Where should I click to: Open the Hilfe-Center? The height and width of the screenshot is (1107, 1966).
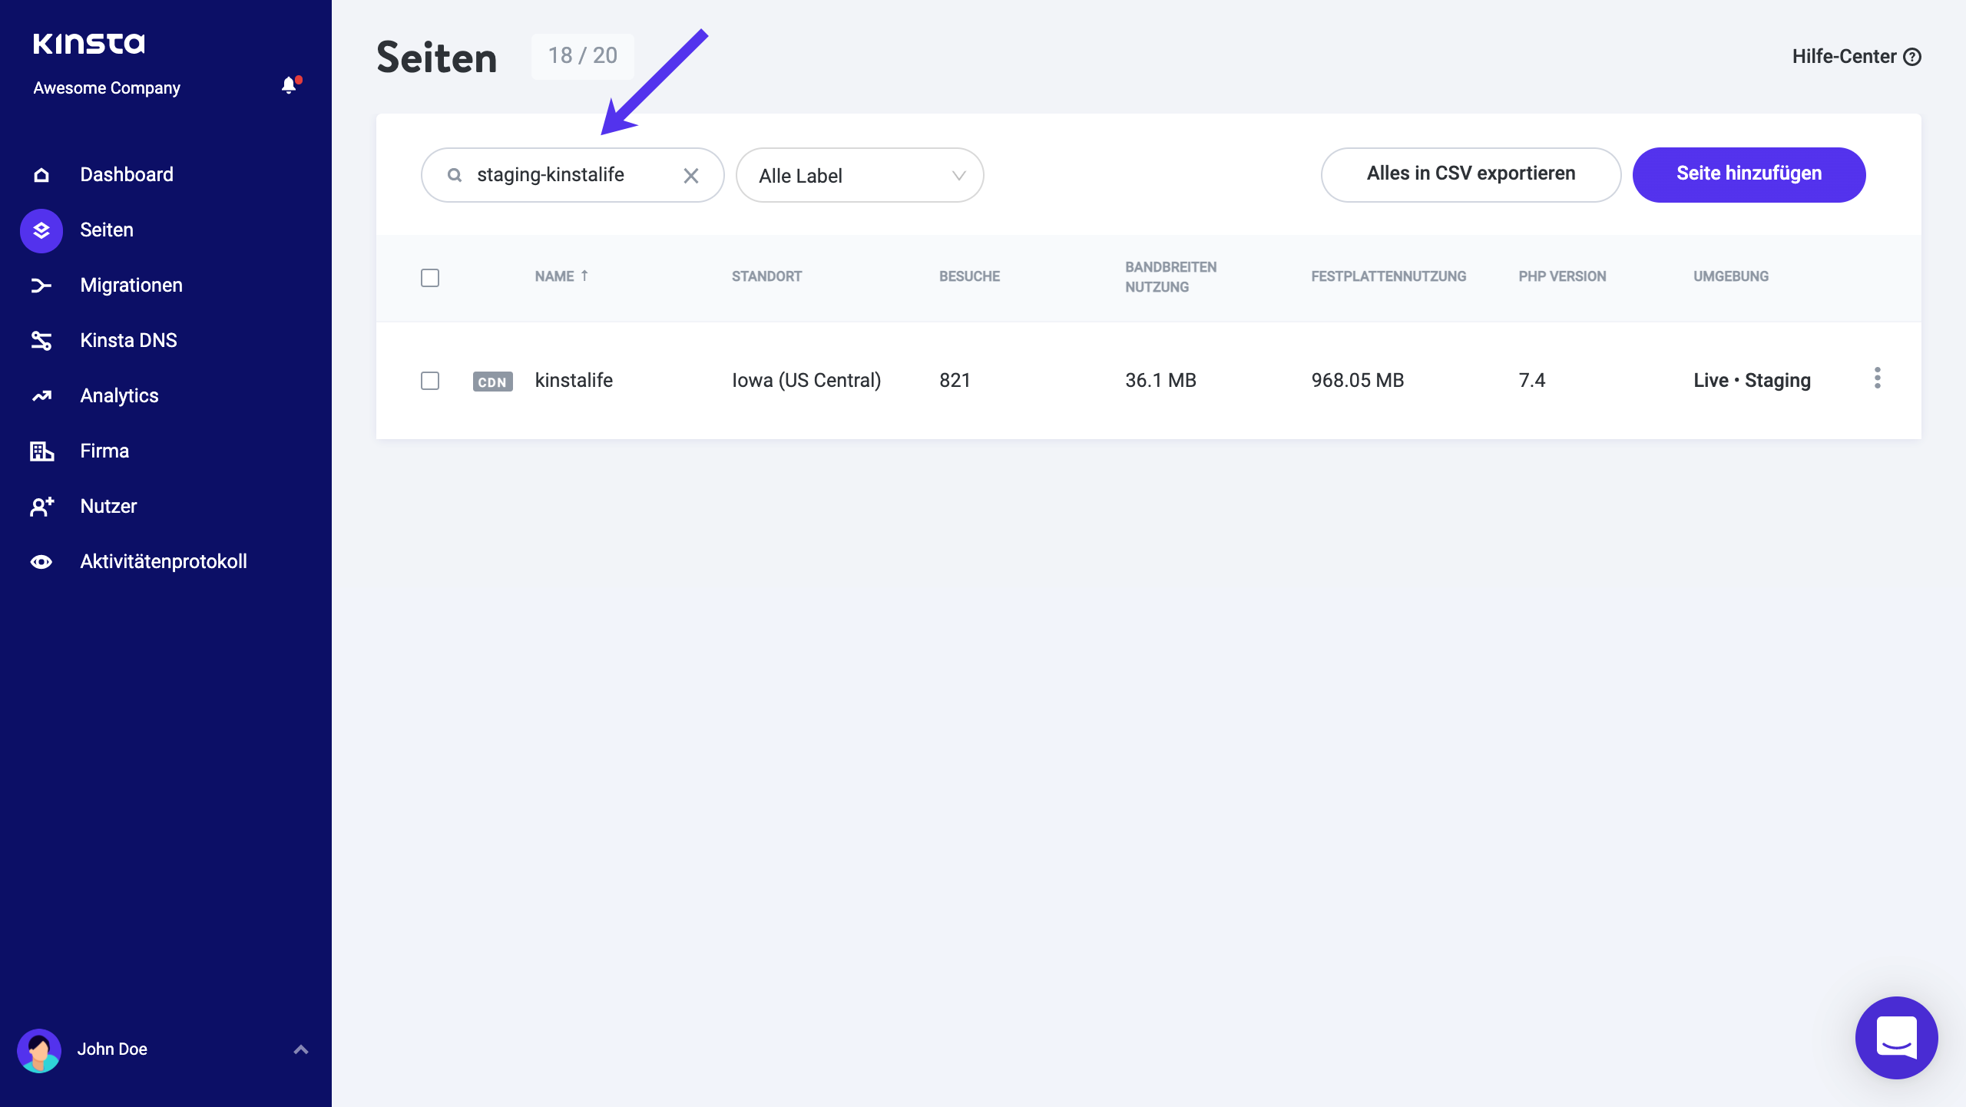pos(1858,56)
